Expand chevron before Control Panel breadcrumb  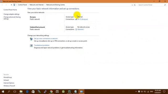(x=17, y=5)
